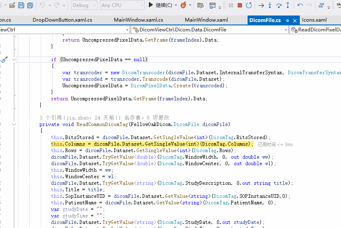341x228 pixels.
Task: Switch to the MainWindow.xaml tab
Action: coord(206,20)
